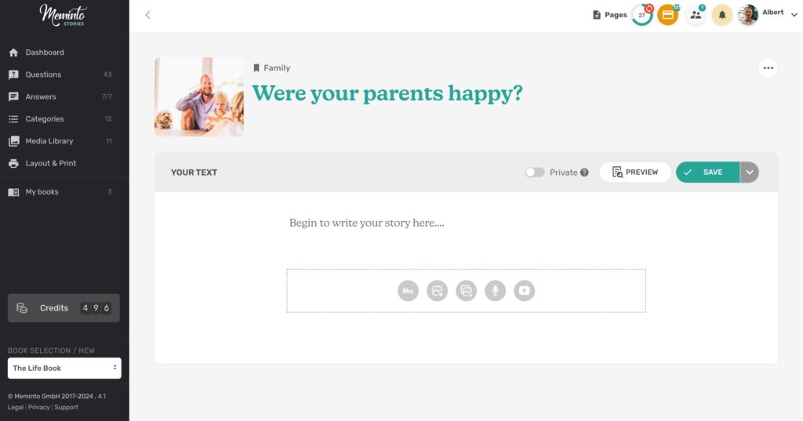Viewport: 803px width, 421px height.
Task: Open the contributors people icon
Action: coord(696,15)
